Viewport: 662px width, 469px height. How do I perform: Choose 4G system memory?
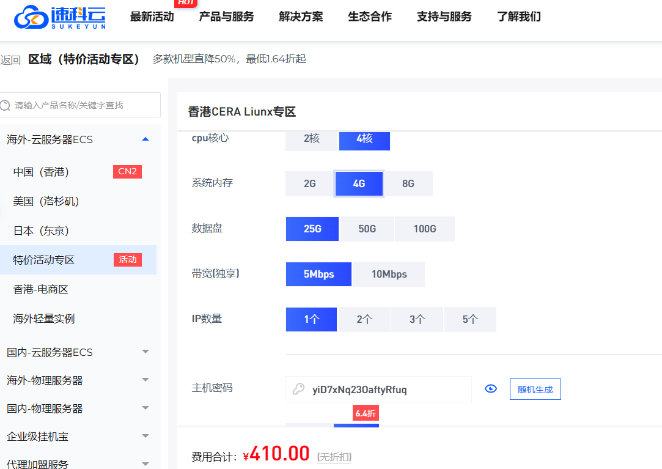359,184
